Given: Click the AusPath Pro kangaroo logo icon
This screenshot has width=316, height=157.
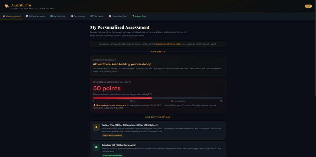Looking at the screenshot, I should coord(7,6).
